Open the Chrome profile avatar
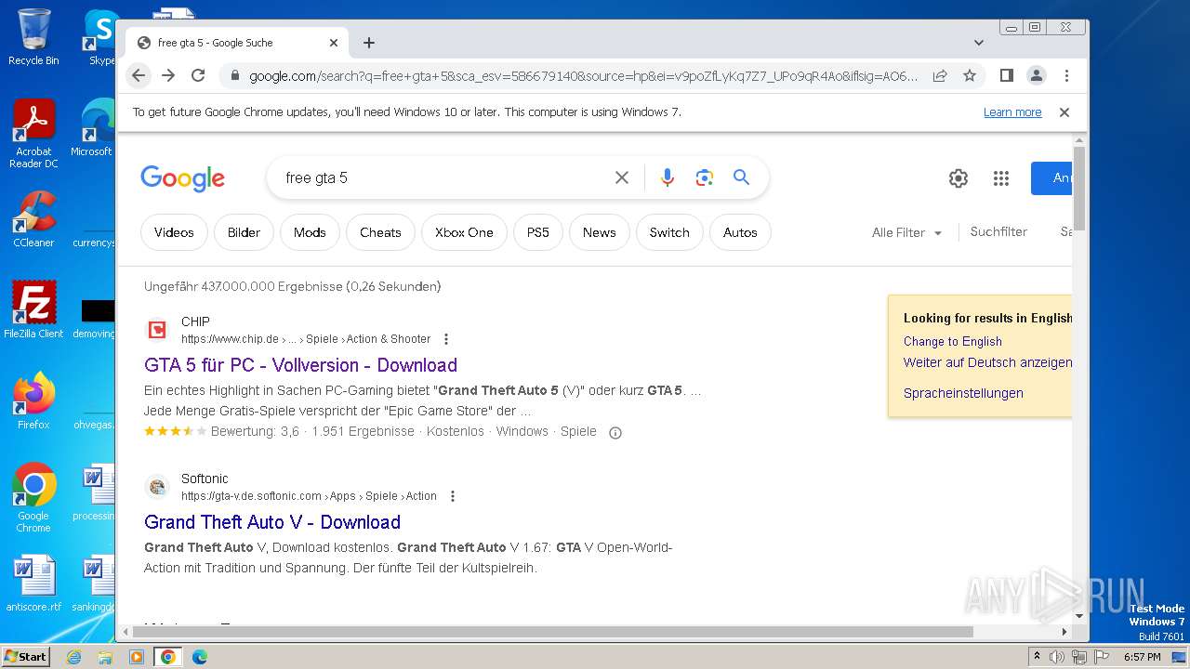This screenshot has height=669, width=1190. (x=1036, y=75)
